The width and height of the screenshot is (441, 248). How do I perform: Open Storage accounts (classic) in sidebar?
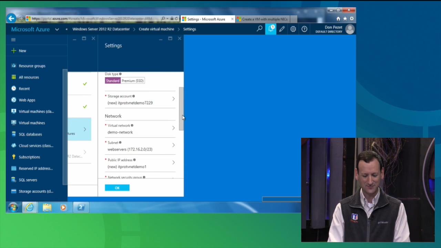36,191
